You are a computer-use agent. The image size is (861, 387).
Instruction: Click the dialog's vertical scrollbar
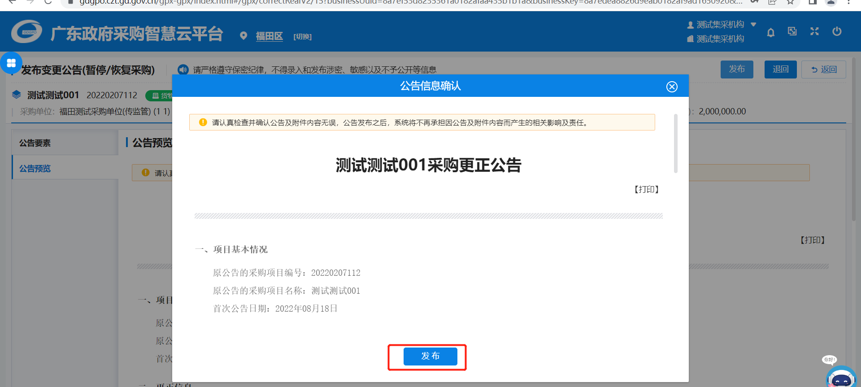click(x=676, y=143)
